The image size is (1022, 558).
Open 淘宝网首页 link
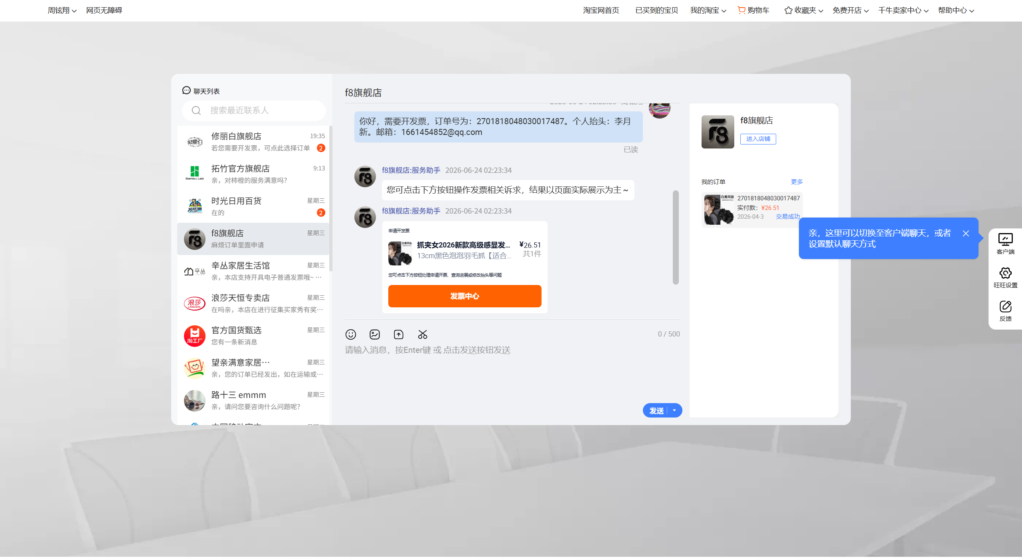601,10
